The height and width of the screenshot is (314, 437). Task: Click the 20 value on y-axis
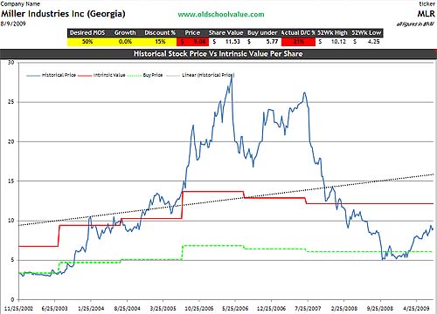tap(10, 141)
